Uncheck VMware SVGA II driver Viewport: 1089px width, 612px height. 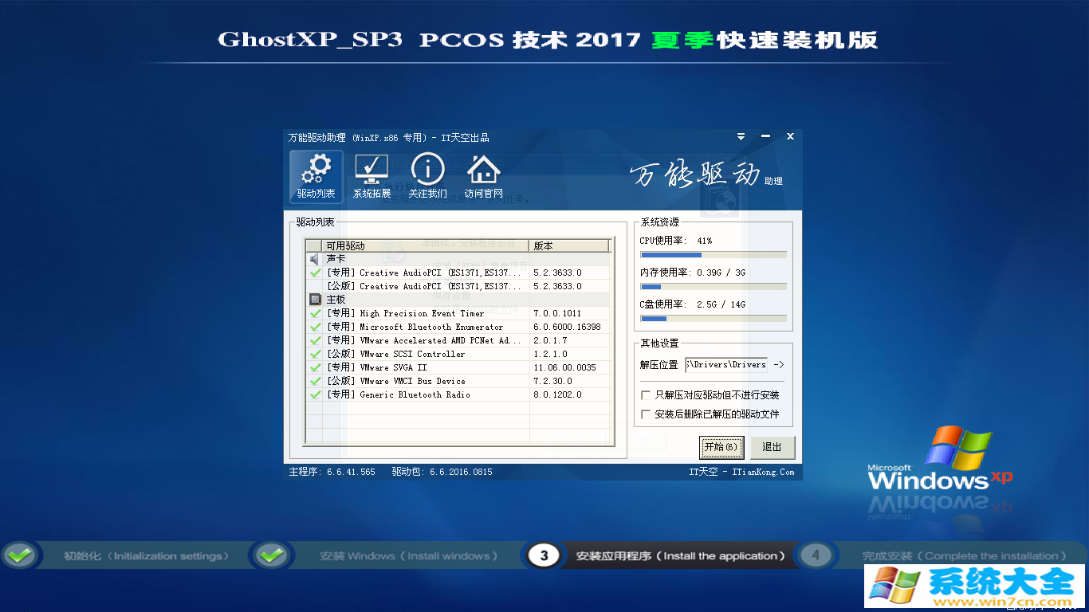point(315,367)
